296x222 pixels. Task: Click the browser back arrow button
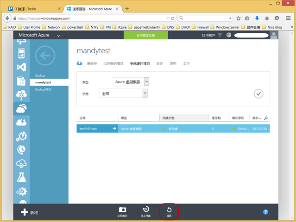point(7,18)
